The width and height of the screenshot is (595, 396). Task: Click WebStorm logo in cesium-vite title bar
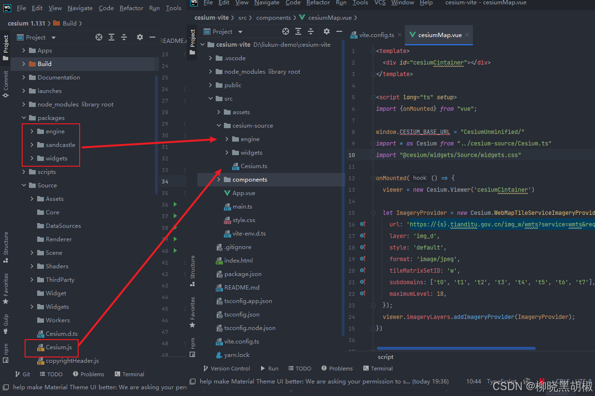194,2
